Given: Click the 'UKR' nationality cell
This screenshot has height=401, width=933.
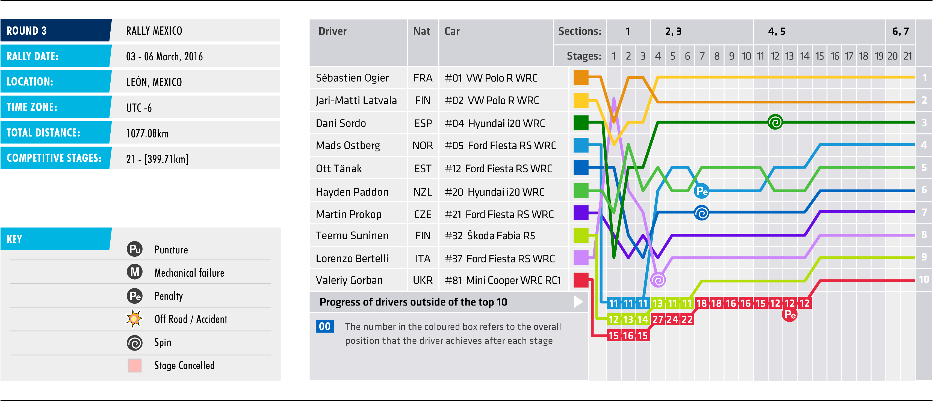Looking at the screenshot, I should (x=423, y=280).
